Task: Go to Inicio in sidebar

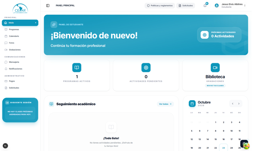Action: pyautogui.click(x=20, y=23)
